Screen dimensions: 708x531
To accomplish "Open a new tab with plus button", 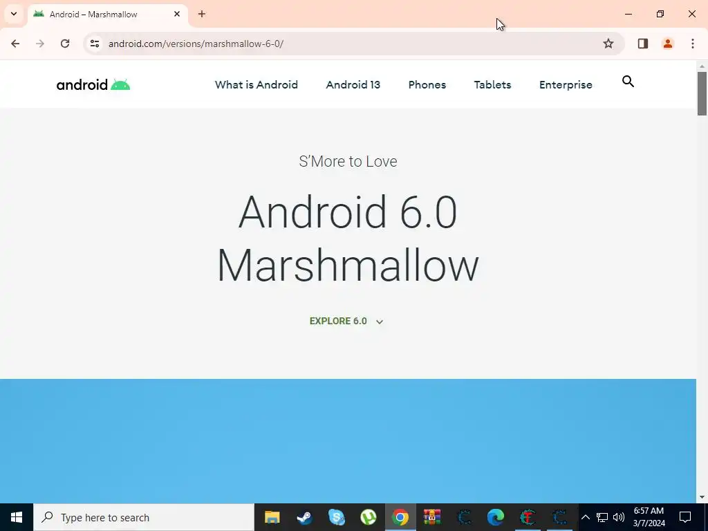I will (202, 14).
